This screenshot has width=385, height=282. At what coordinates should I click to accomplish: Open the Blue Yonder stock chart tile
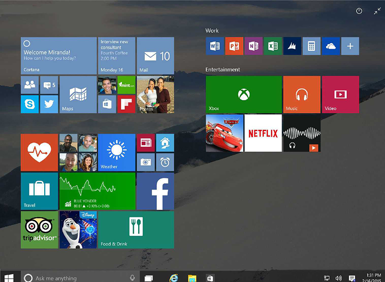click(98, 191)
